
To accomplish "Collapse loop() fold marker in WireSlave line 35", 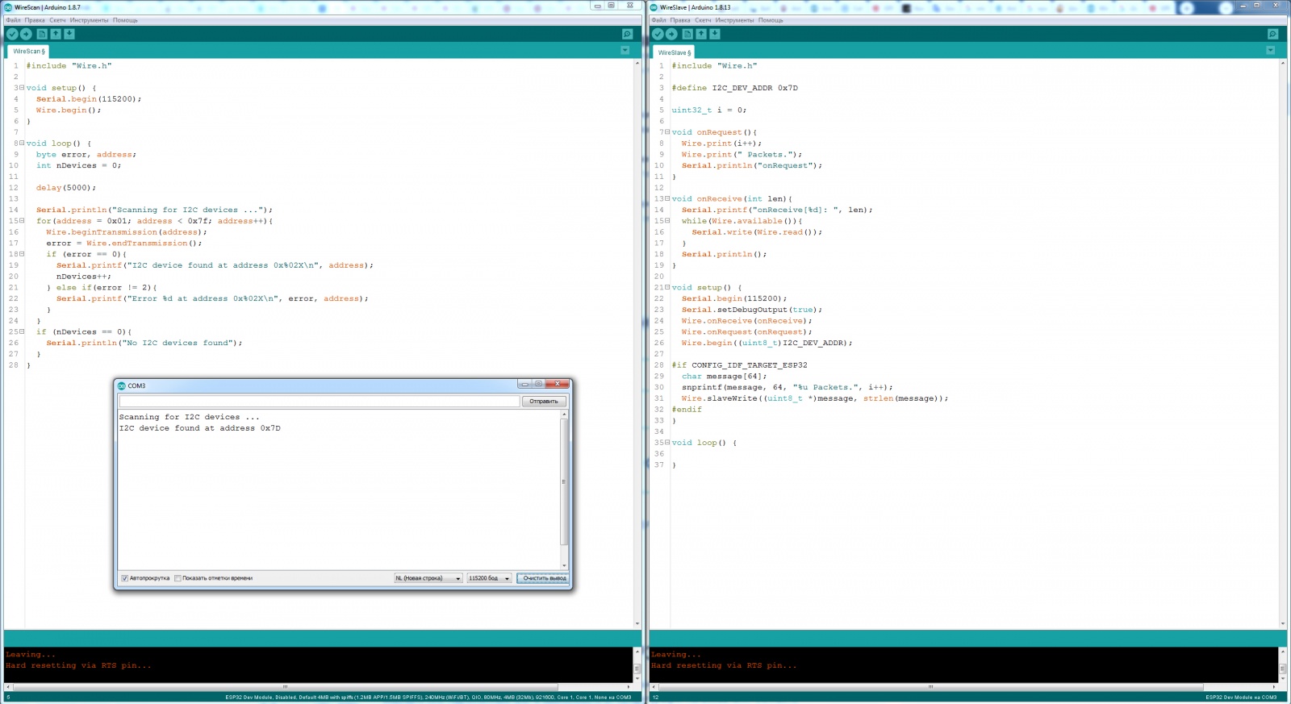I will (667, 443).
